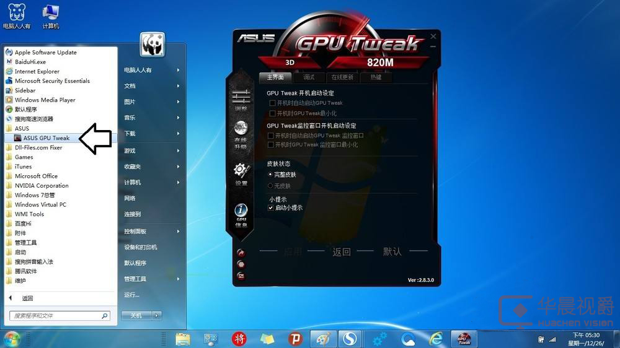This screenshot has width=620, height=348.
Task: Expand the 文档 submenu arrow
Action: click(x=179, y=85)
